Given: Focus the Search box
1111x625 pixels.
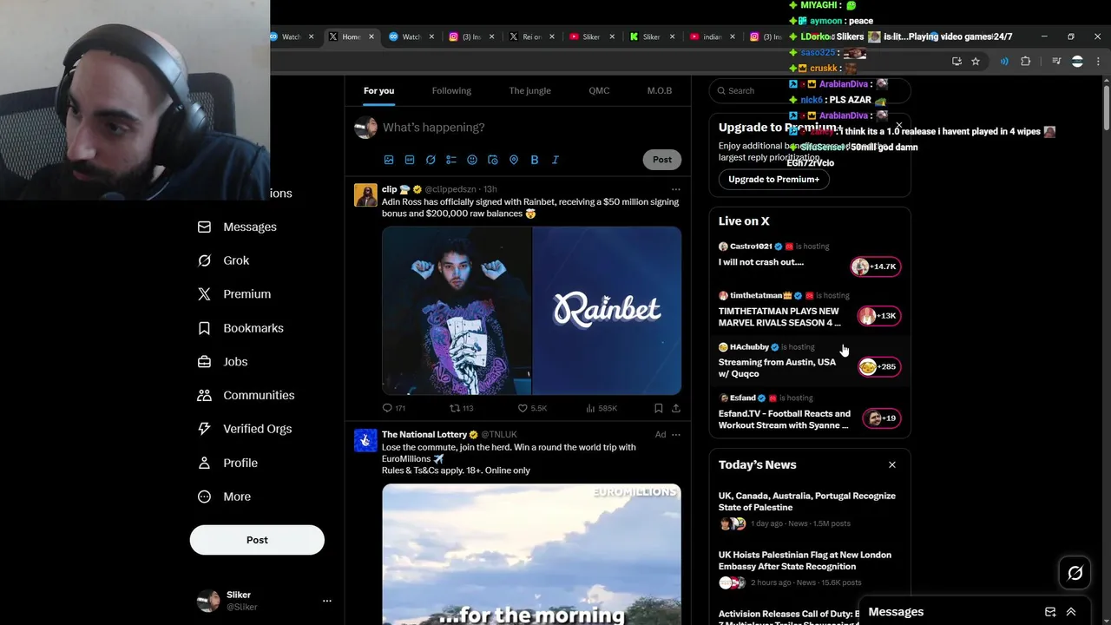Looking at the screenshot, I should pyautogui.click(x=810, y=91).
